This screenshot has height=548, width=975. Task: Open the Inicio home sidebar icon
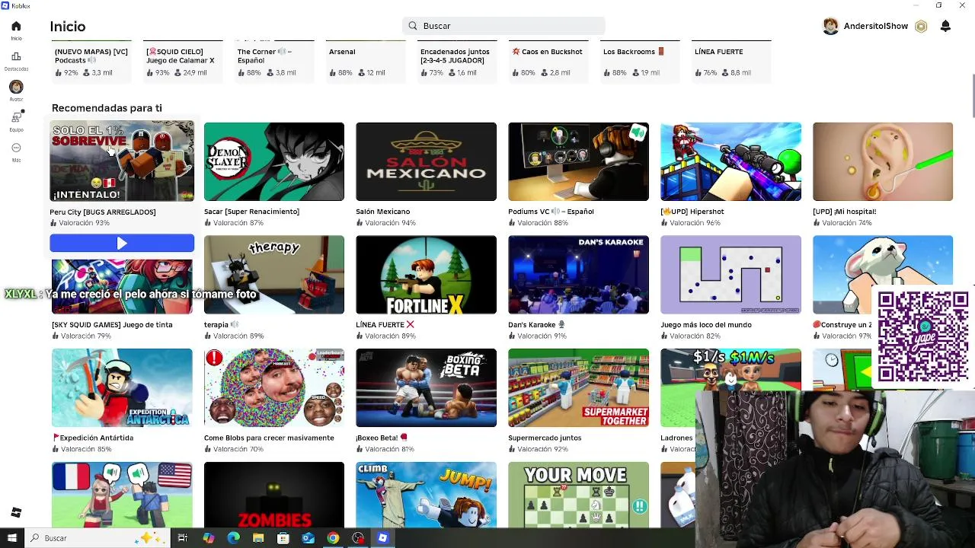click(16, 27)
